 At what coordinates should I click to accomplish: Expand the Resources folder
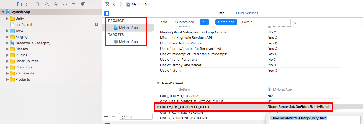pos(7,67)
